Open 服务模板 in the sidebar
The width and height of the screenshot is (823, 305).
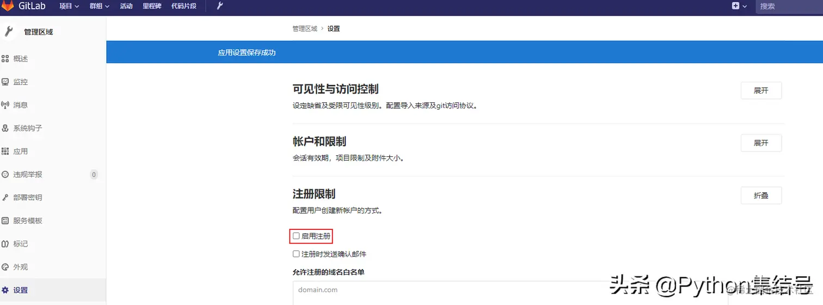28,221
